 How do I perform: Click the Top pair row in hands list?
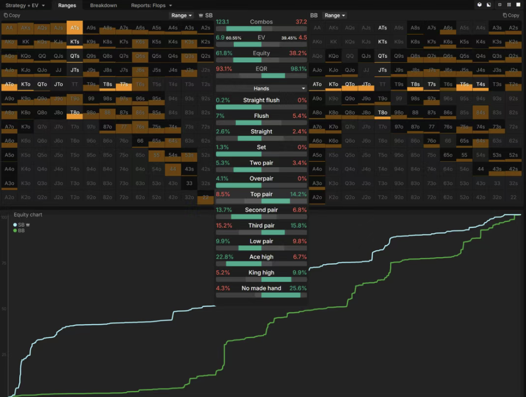coord(261,194)
